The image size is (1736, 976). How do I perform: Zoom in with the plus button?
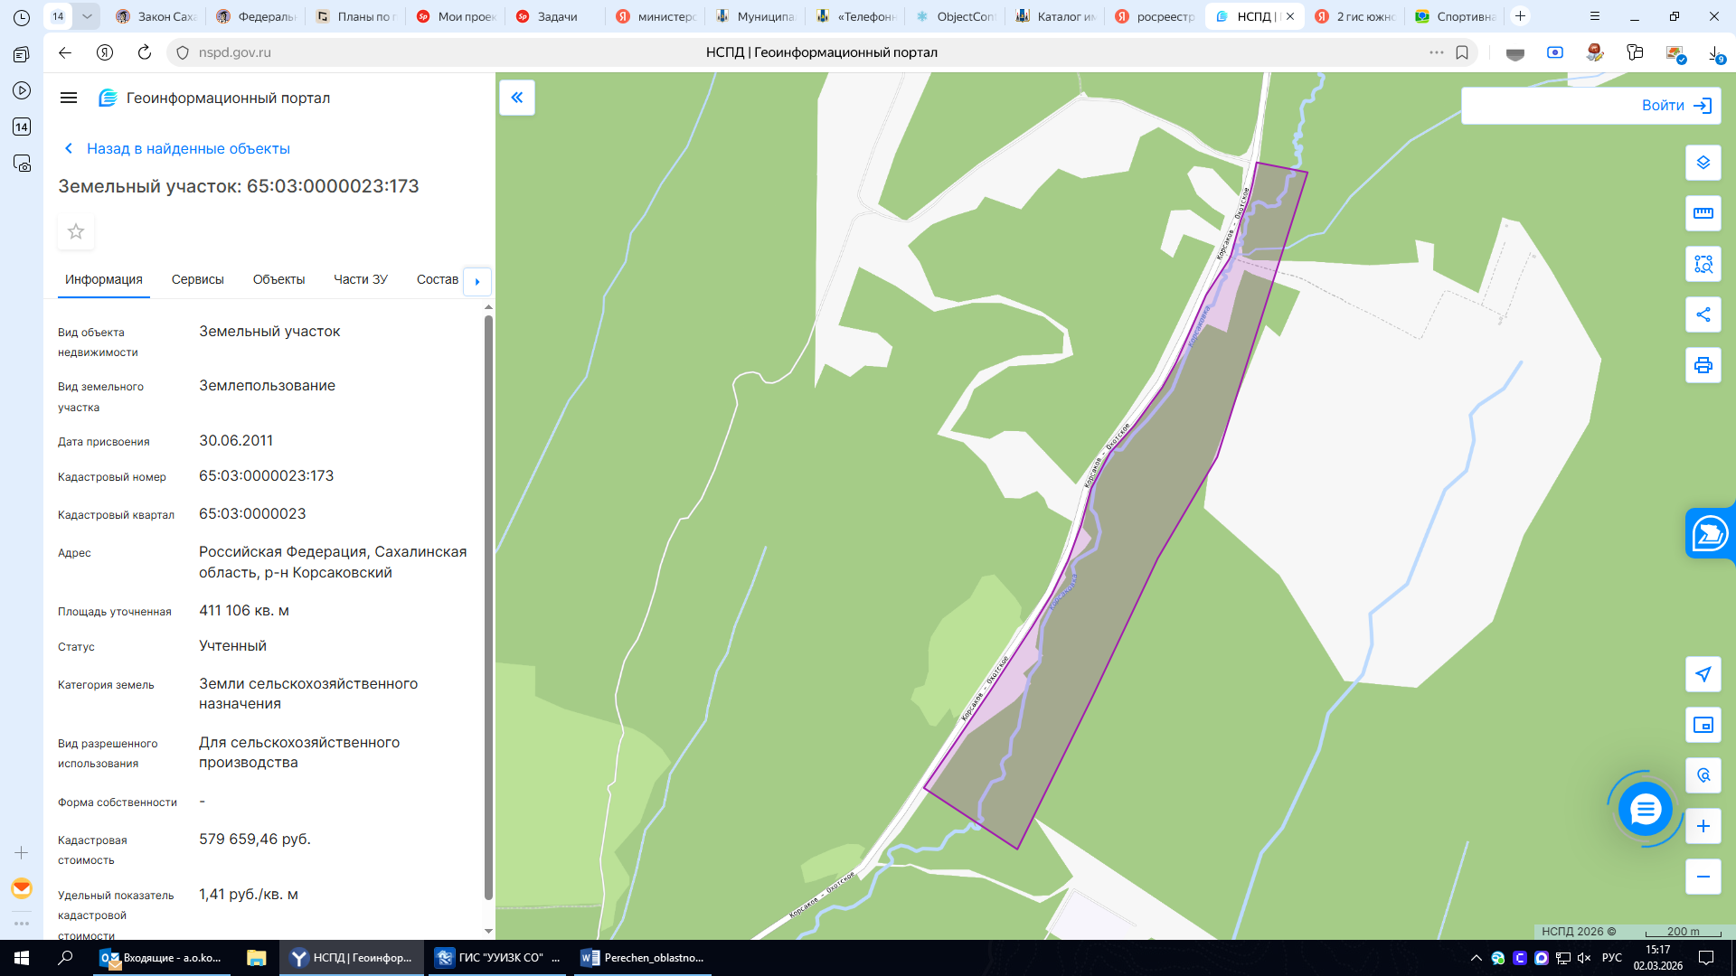click(1703, 826)
